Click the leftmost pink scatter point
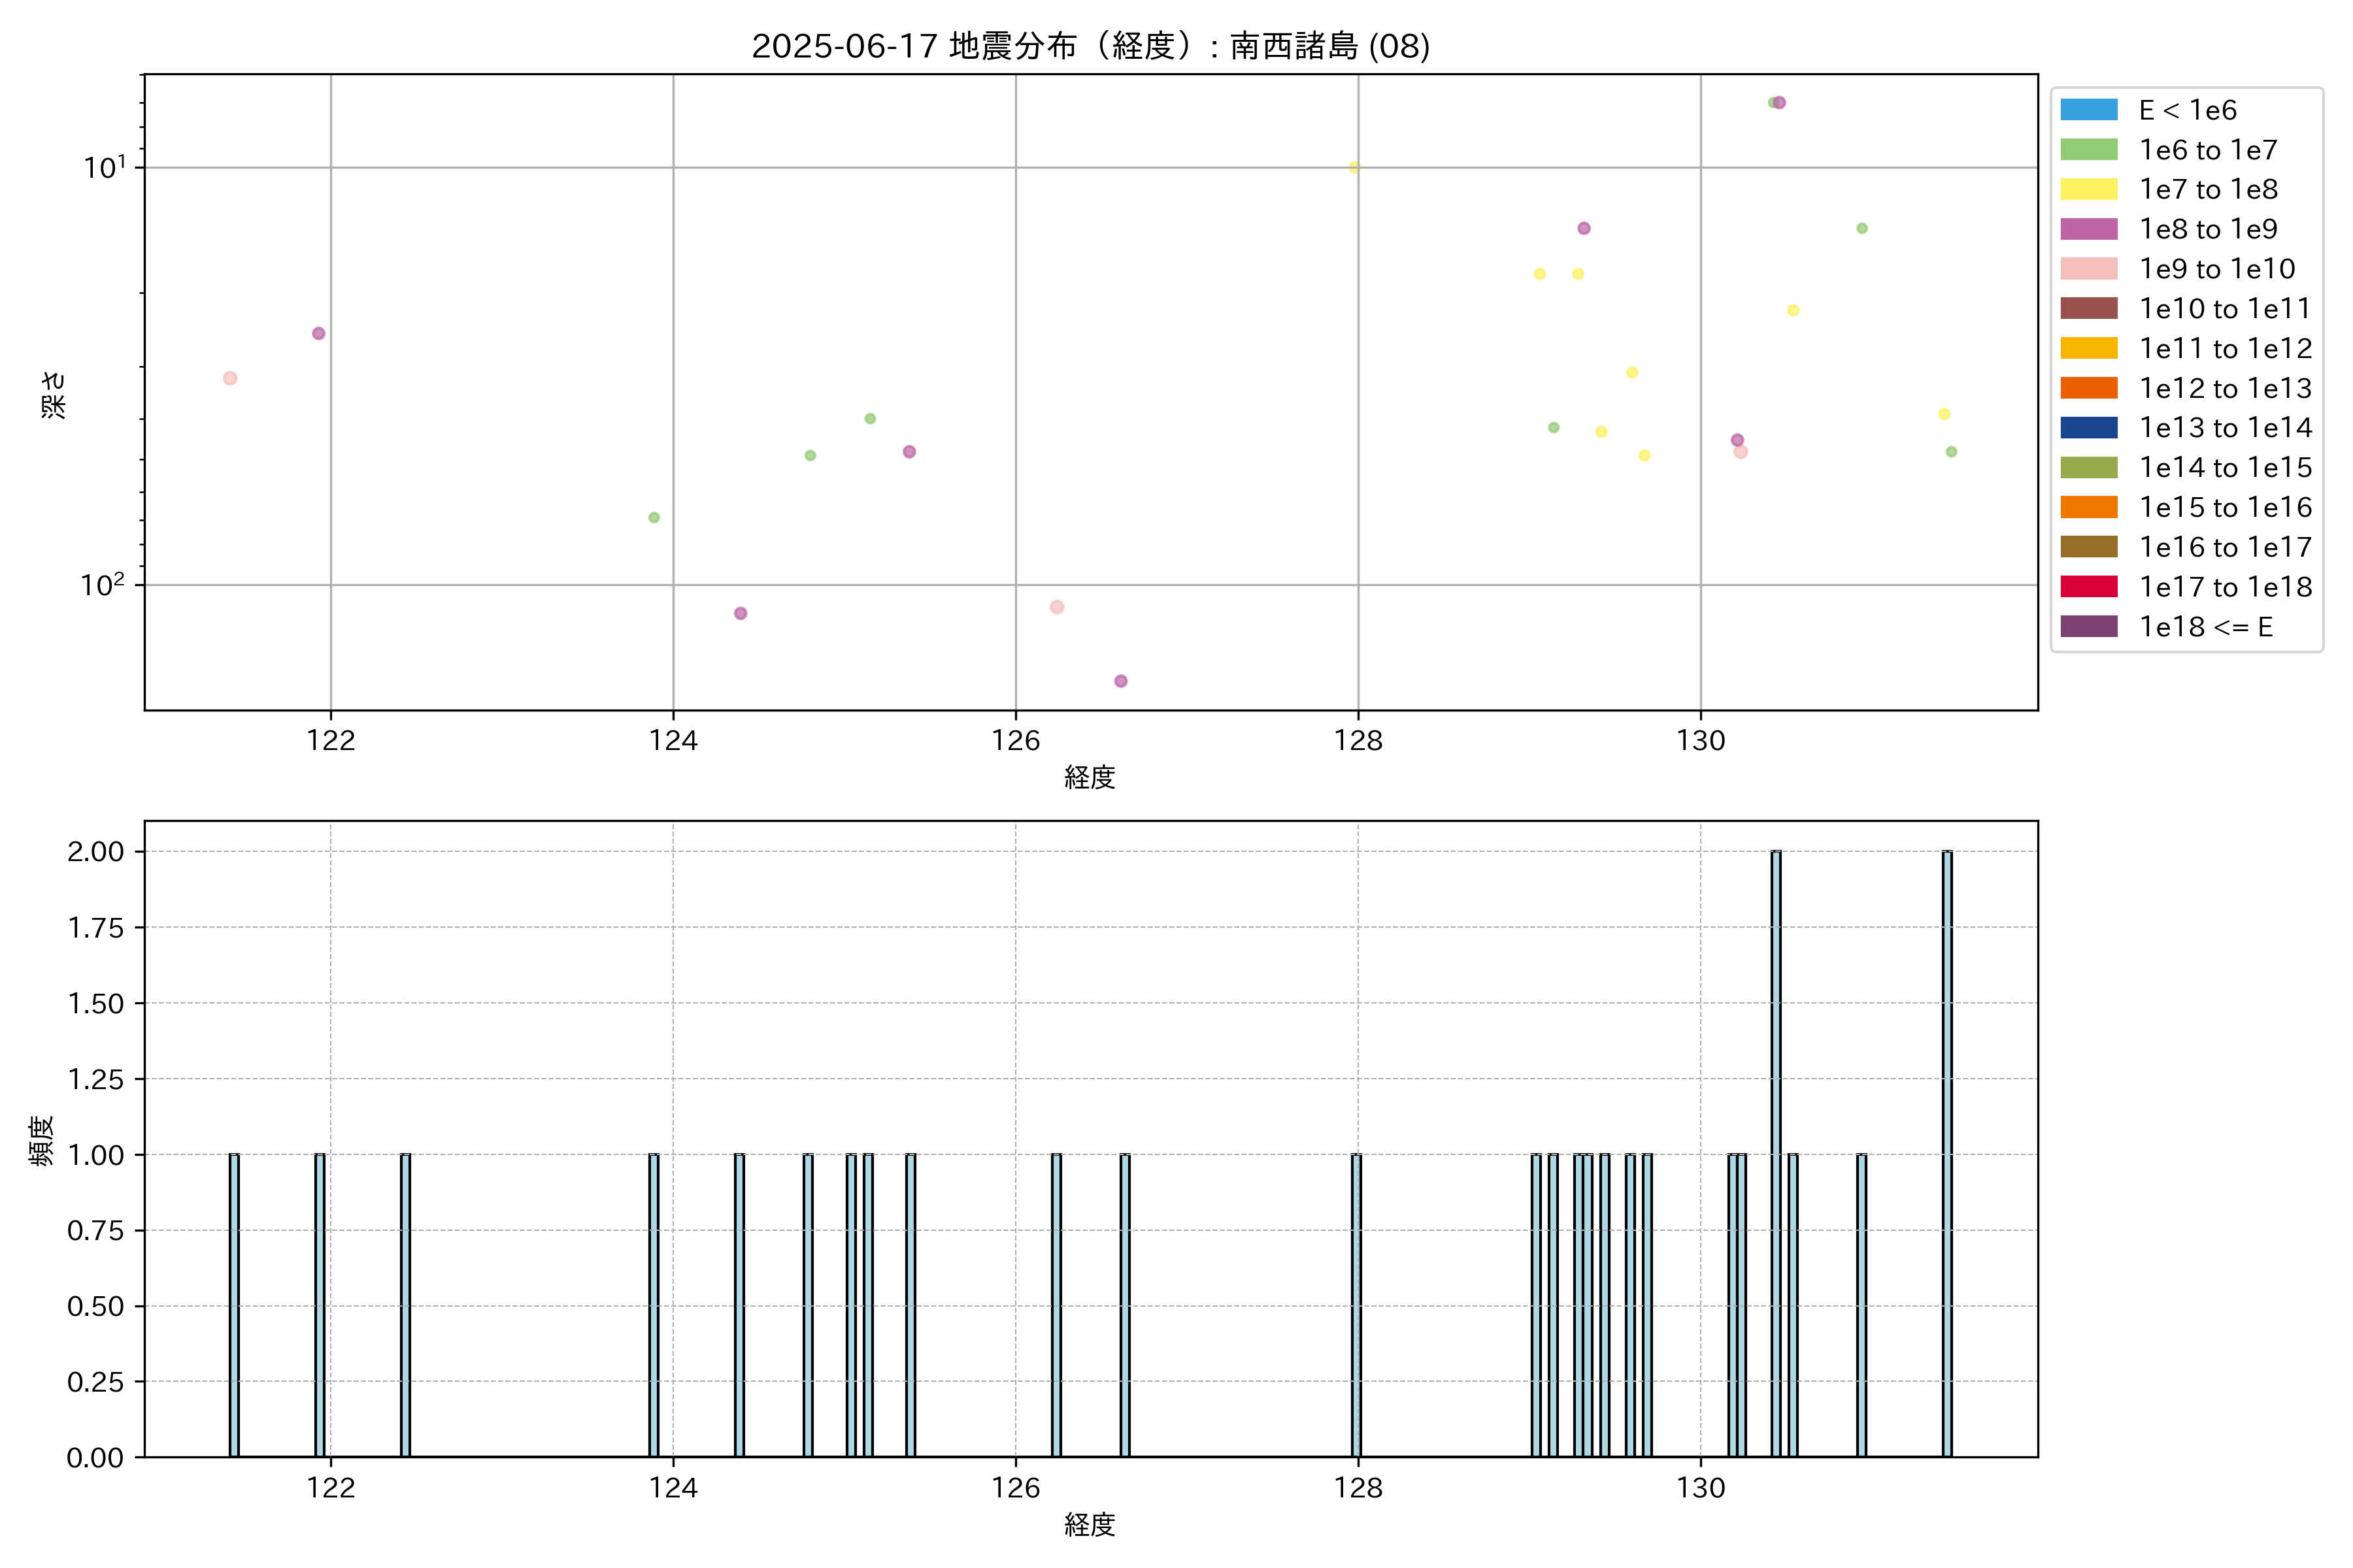 [230, 378]
